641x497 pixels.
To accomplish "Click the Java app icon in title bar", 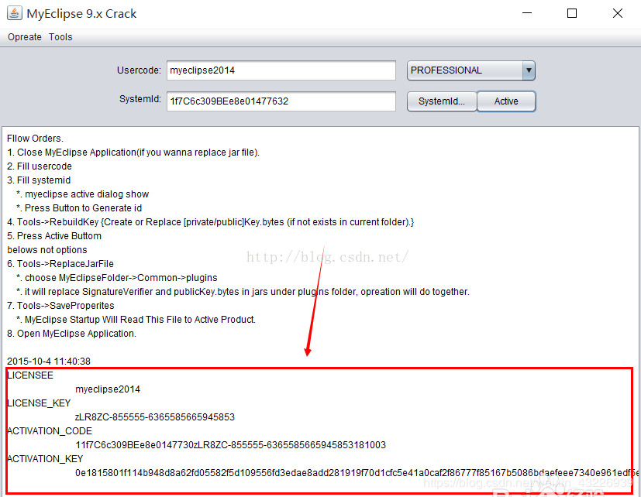I will [x=14, y=13].
